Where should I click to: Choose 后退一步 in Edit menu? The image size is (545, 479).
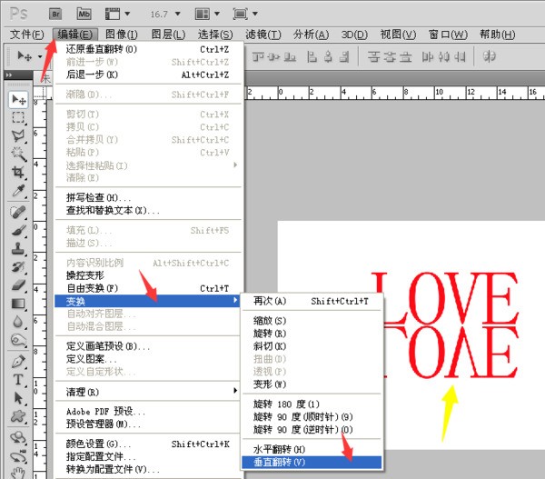pyautogui.click(x=147, y=75)
